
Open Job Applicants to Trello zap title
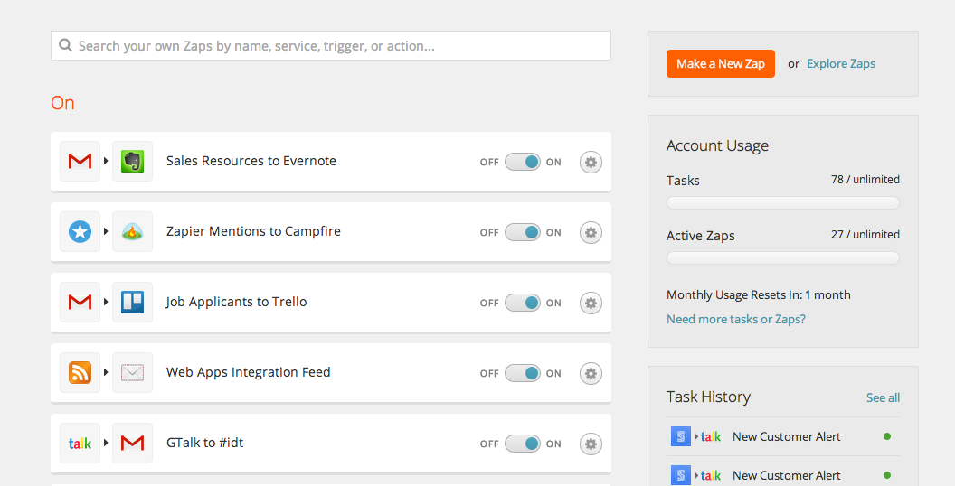236,302
